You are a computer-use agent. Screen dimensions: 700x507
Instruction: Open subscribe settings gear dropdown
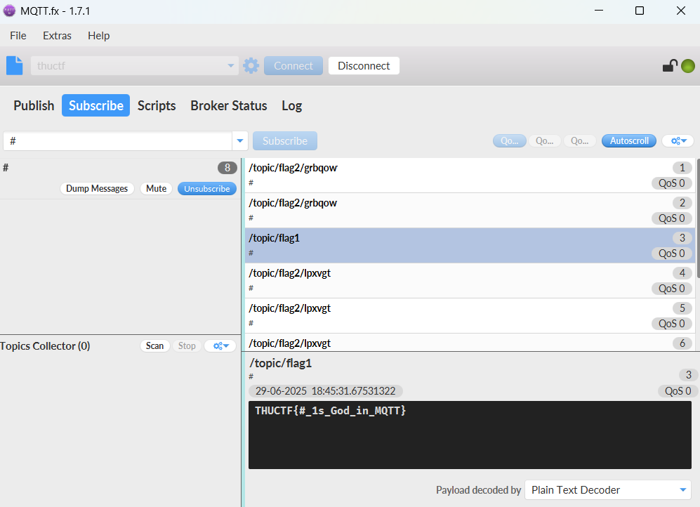click(x=678, y=140)
